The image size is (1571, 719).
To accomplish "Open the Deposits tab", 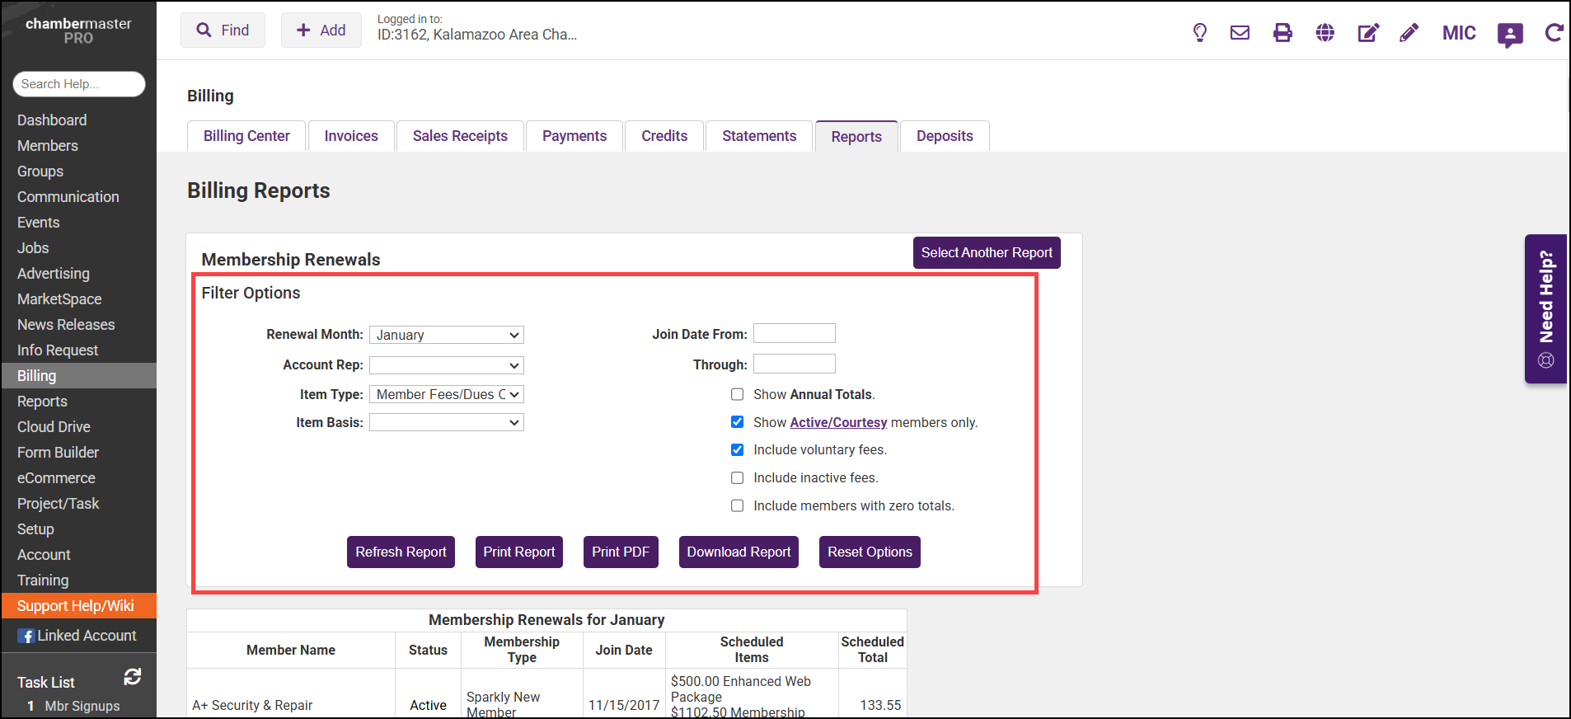I will 944,136.
